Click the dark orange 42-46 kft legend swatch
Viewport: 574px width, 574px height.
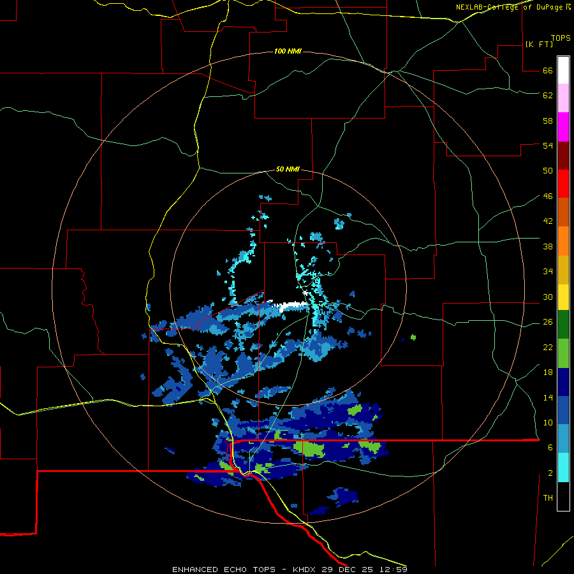[x=563, y=212]
